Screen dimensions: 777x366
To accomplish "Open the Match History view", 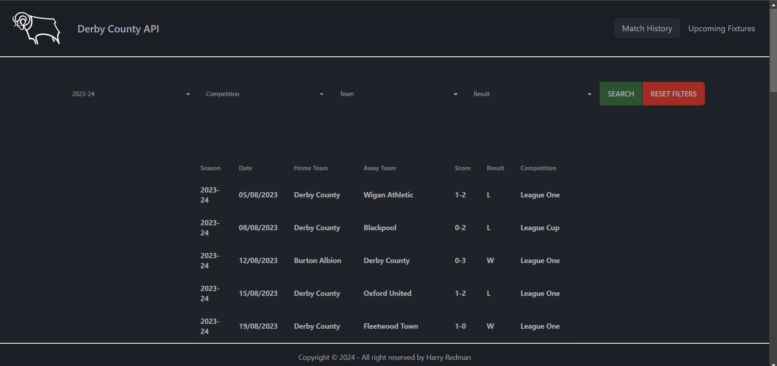I will pyautogui.click(x=646, y=28).
